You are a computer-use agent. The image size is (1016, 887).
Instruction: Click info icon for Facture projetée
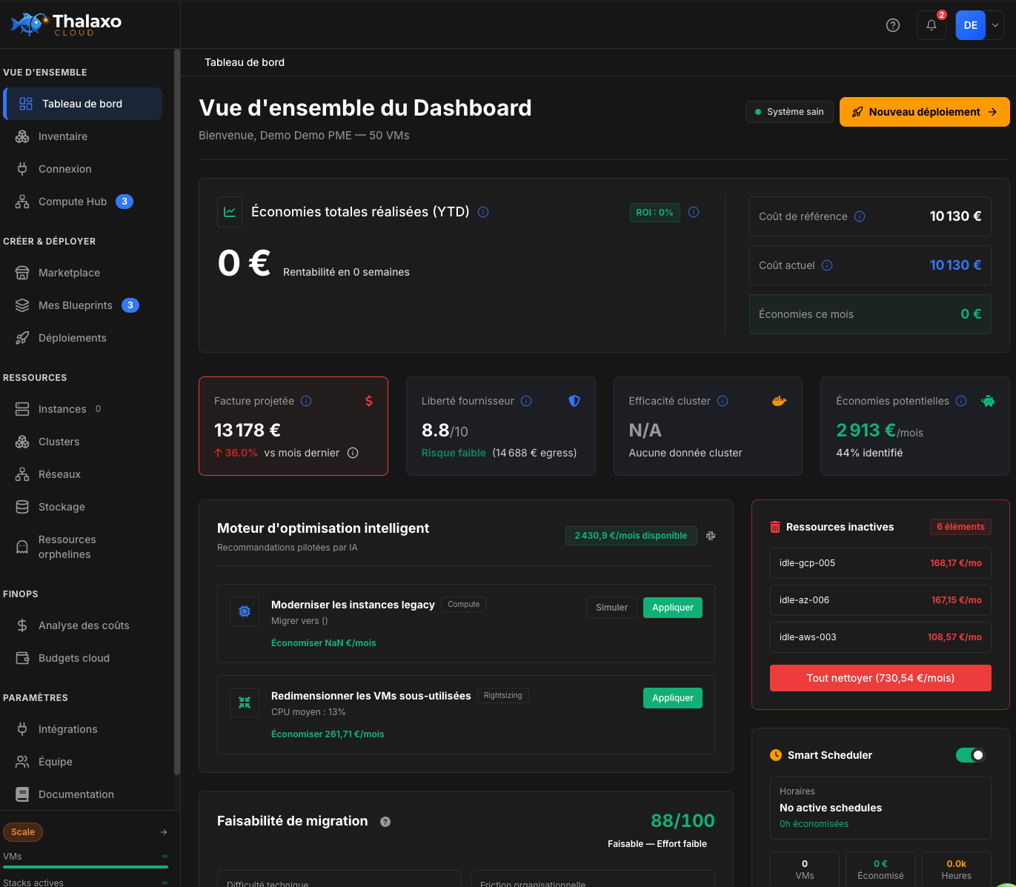point(306,401)
